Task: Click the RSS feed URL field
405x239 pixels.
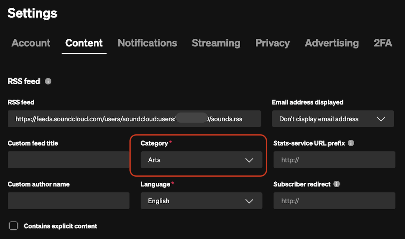Action: (134, 119)
